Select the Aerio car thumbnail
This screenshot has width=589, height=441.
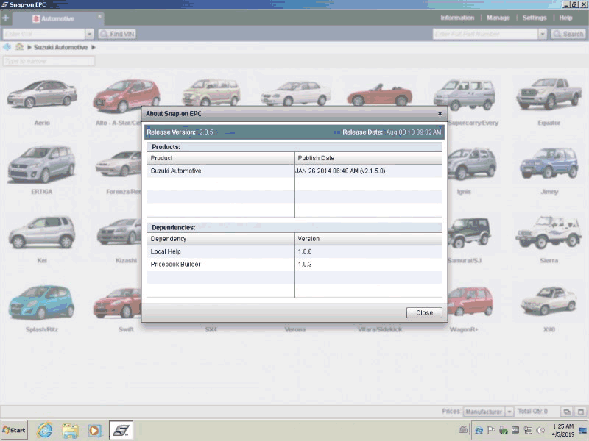point(42,94)
